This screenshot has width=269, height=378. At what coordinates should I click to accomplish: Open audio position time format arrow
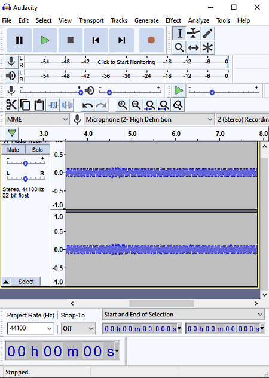pyautogui.click(x=117, y=351)
